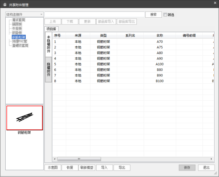The width and height of the screenshot is (219, 177).
Task: Click the search text input field
Action: coord(95,14)
